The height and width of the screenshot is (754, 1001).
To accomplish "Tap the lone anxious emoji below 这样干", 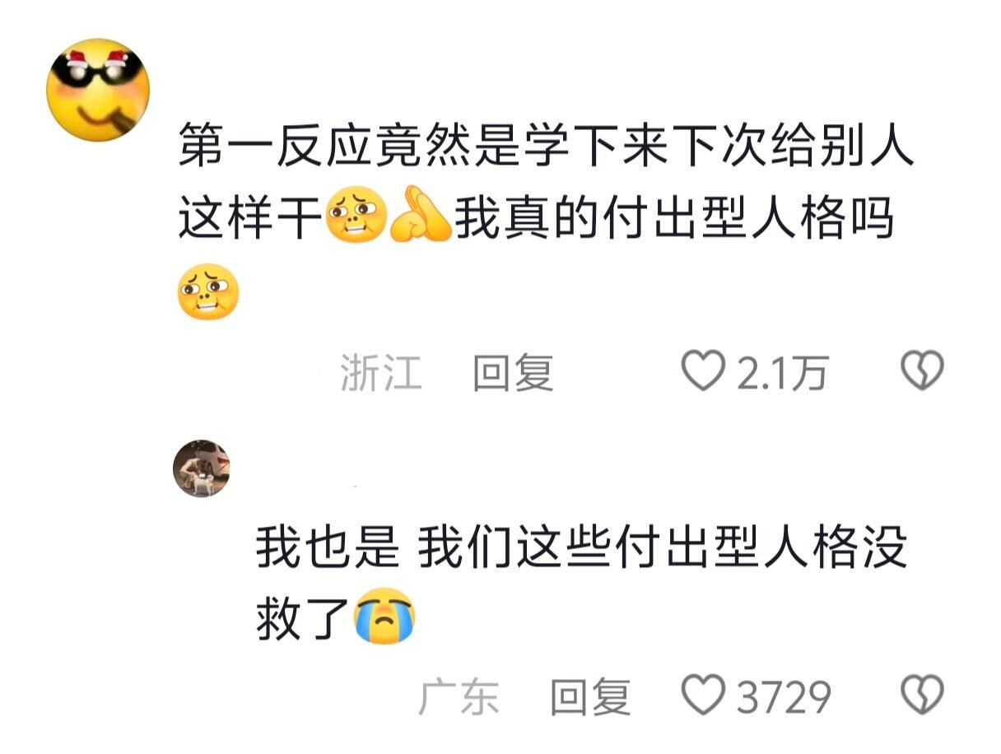I will coord(208,292).
